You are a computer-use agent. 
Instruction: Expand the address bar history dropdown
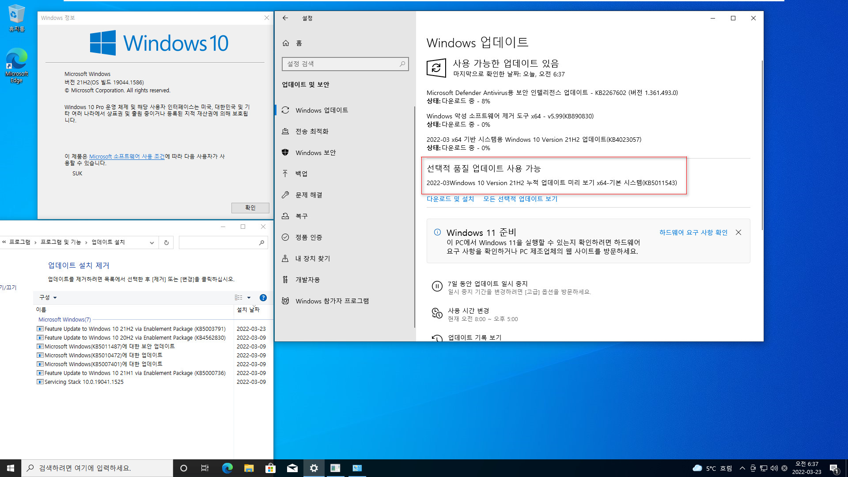click(151, 242)
